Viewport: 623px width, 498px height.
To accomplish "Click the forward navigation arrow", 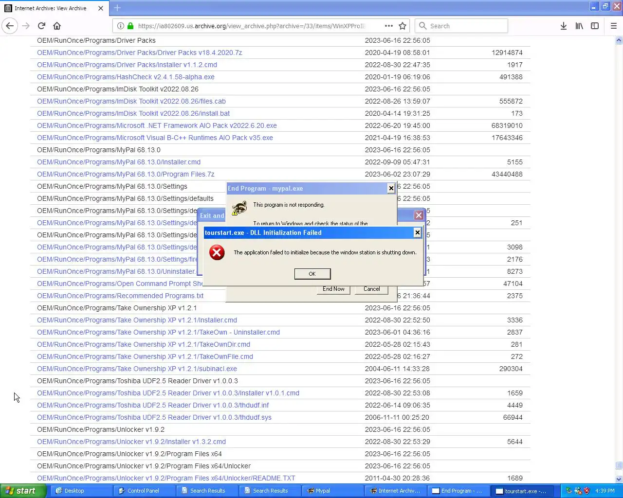I will [26, 26].
